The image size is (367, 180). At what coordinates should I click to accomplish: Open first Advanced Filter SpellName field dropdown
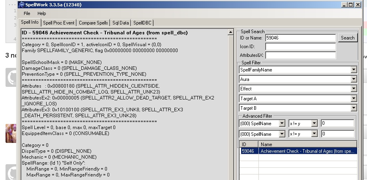(282, 123)
